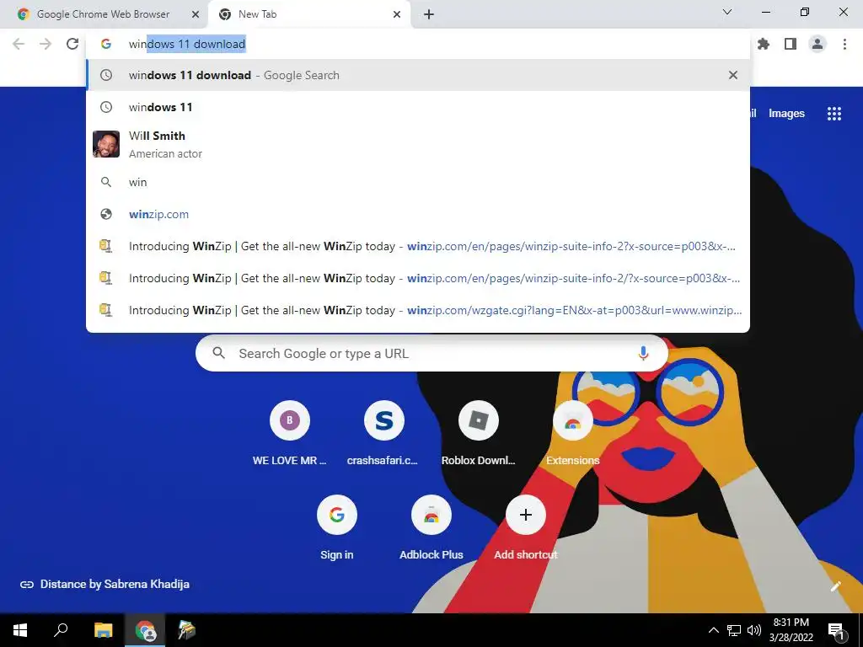
Task: Open taskbar search magnifier
Action: coord(61,630)
